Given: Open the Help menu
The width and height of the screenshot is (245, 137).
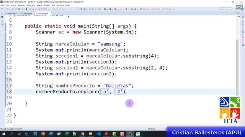Looking at the screenshot, I should [67, 5].
